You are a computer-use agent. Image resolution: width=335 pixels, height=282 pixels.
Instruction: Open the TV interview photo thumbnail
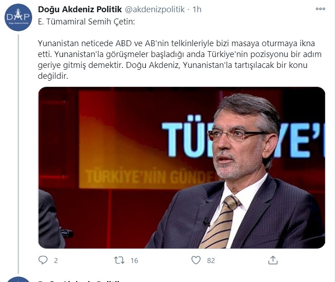(x=182, y=167)
